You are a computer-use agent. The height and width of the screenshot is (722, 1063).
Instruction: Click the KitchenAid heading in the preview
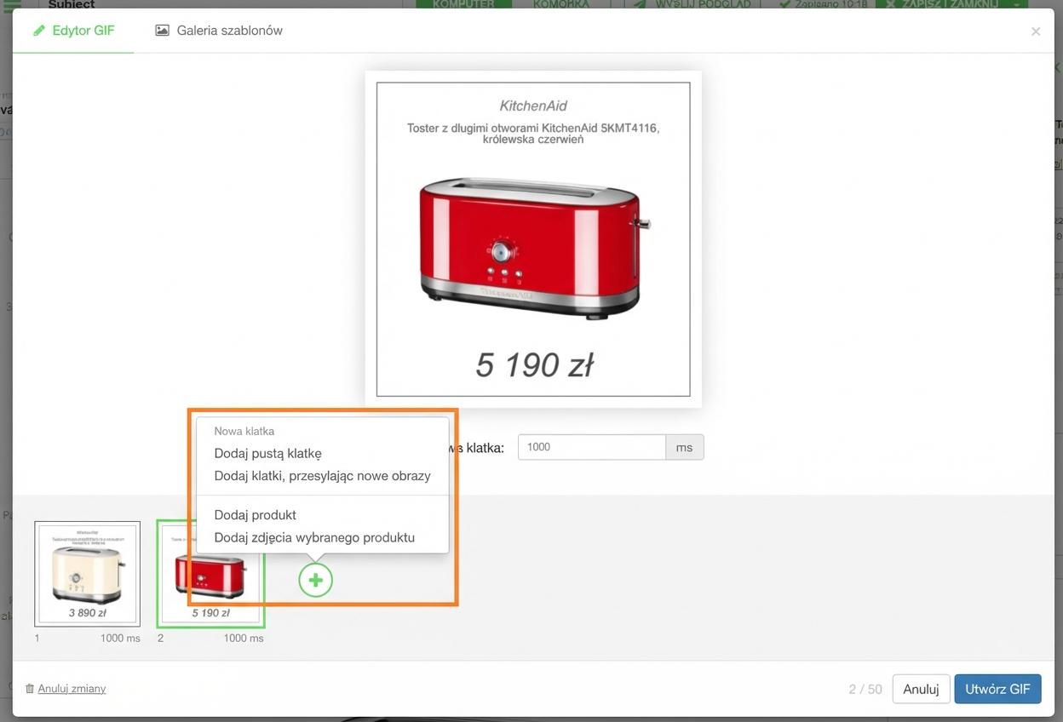[x=533, y=106]
